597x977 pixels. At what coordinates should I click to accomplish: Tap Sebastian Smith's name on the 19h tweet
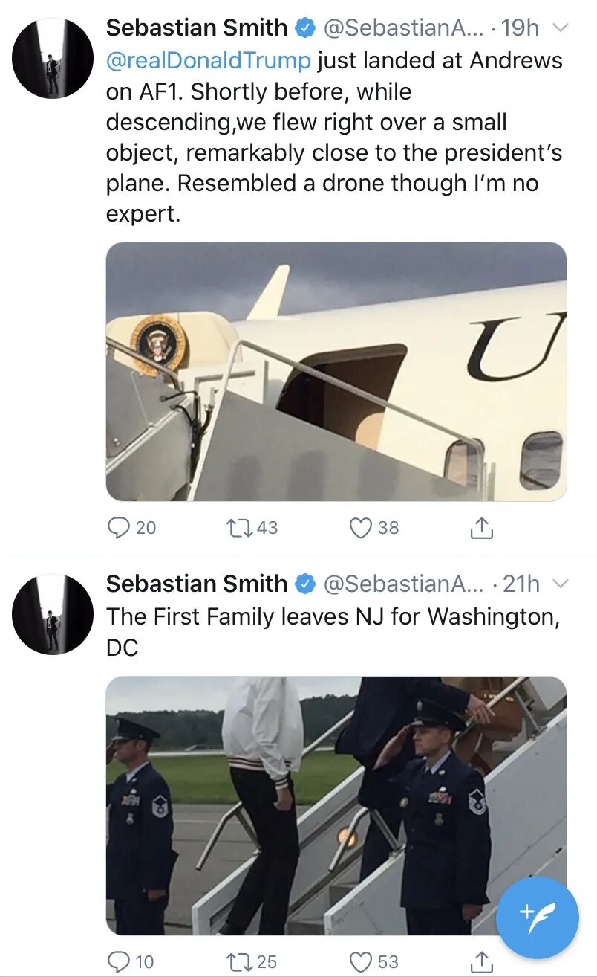click(x=196, y=28)
